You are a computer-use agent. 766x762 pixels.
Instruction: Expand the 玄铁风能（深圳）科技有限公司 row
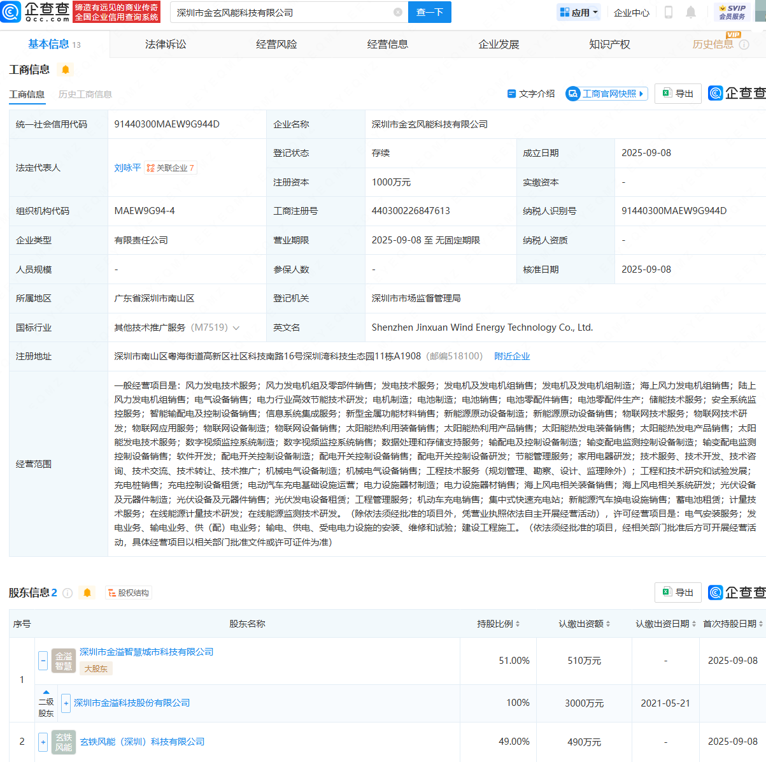coord(43,742)
